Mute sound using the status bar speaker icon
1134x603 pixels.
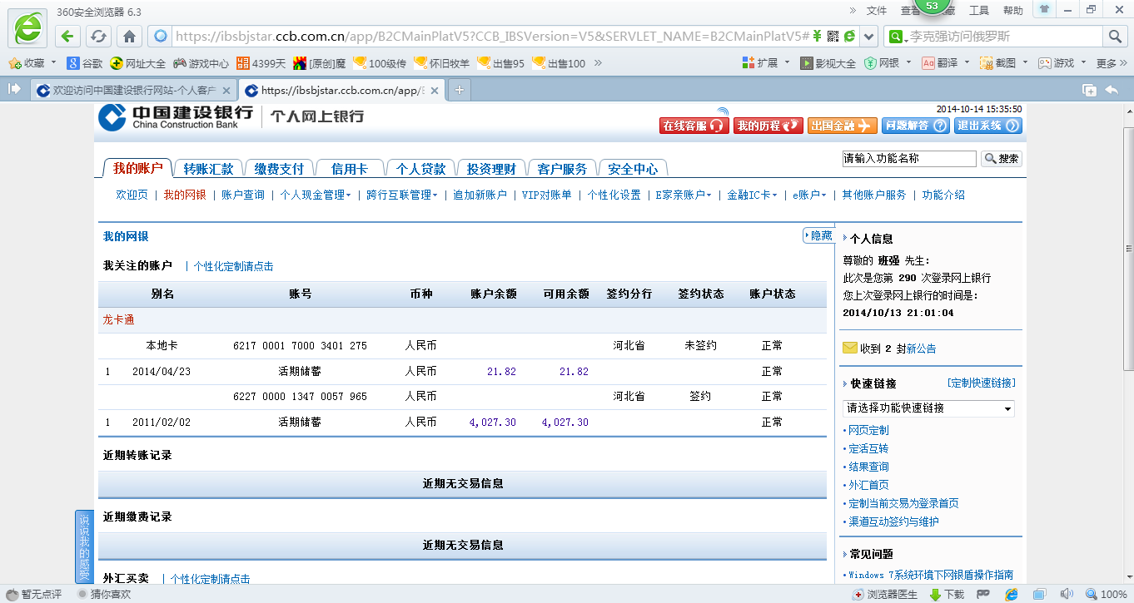pos(1066,594)
